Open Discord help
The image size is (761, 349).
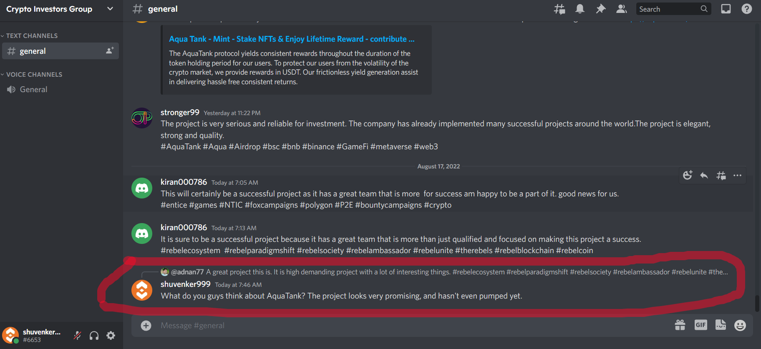click(x=747, y=9)
